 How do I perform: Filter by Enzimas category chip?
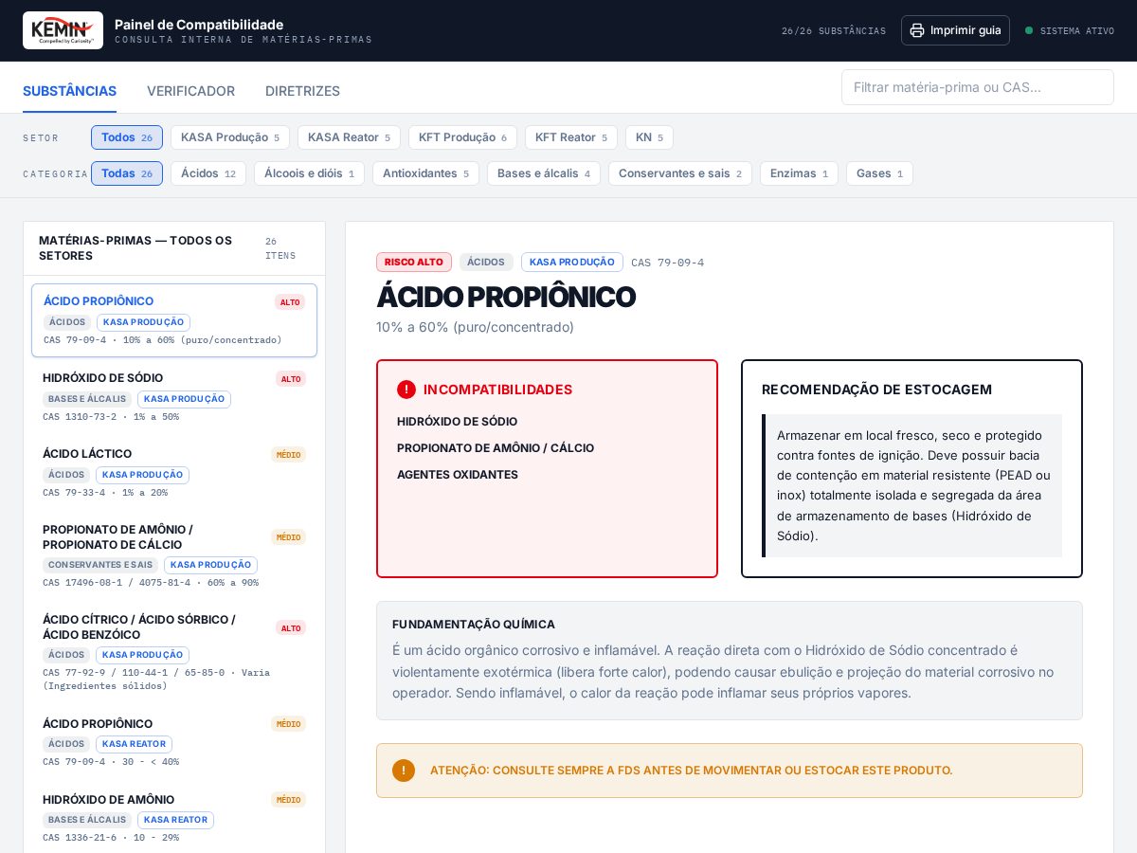[799, 173]
